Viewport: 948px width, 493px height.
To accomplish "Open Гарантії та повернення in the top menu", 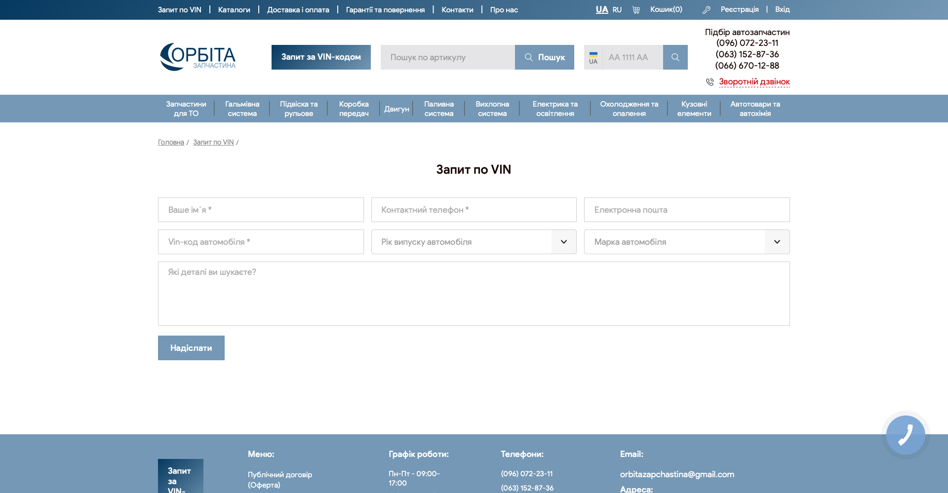I will click(x=385, y=10).
